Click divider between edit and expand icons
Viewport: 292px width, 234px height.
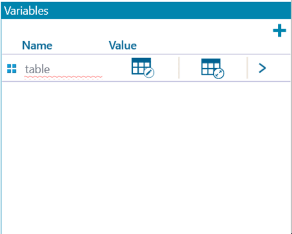(x=179, y=68)
